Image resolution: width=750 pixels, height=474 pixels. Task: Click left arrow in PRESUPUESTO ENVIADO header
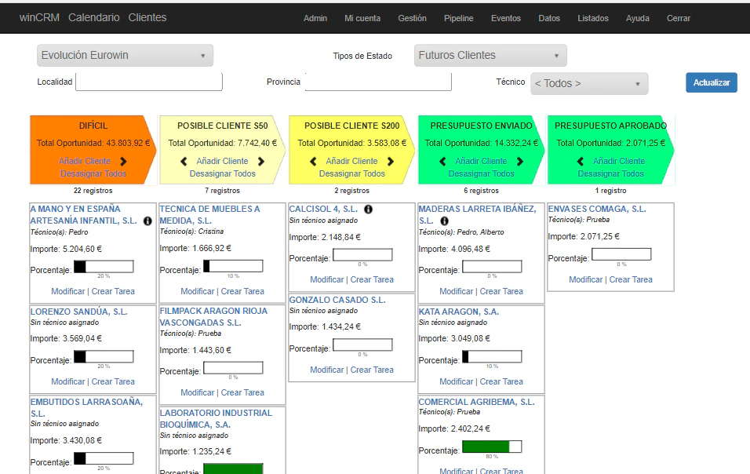[x=442, y=161]
